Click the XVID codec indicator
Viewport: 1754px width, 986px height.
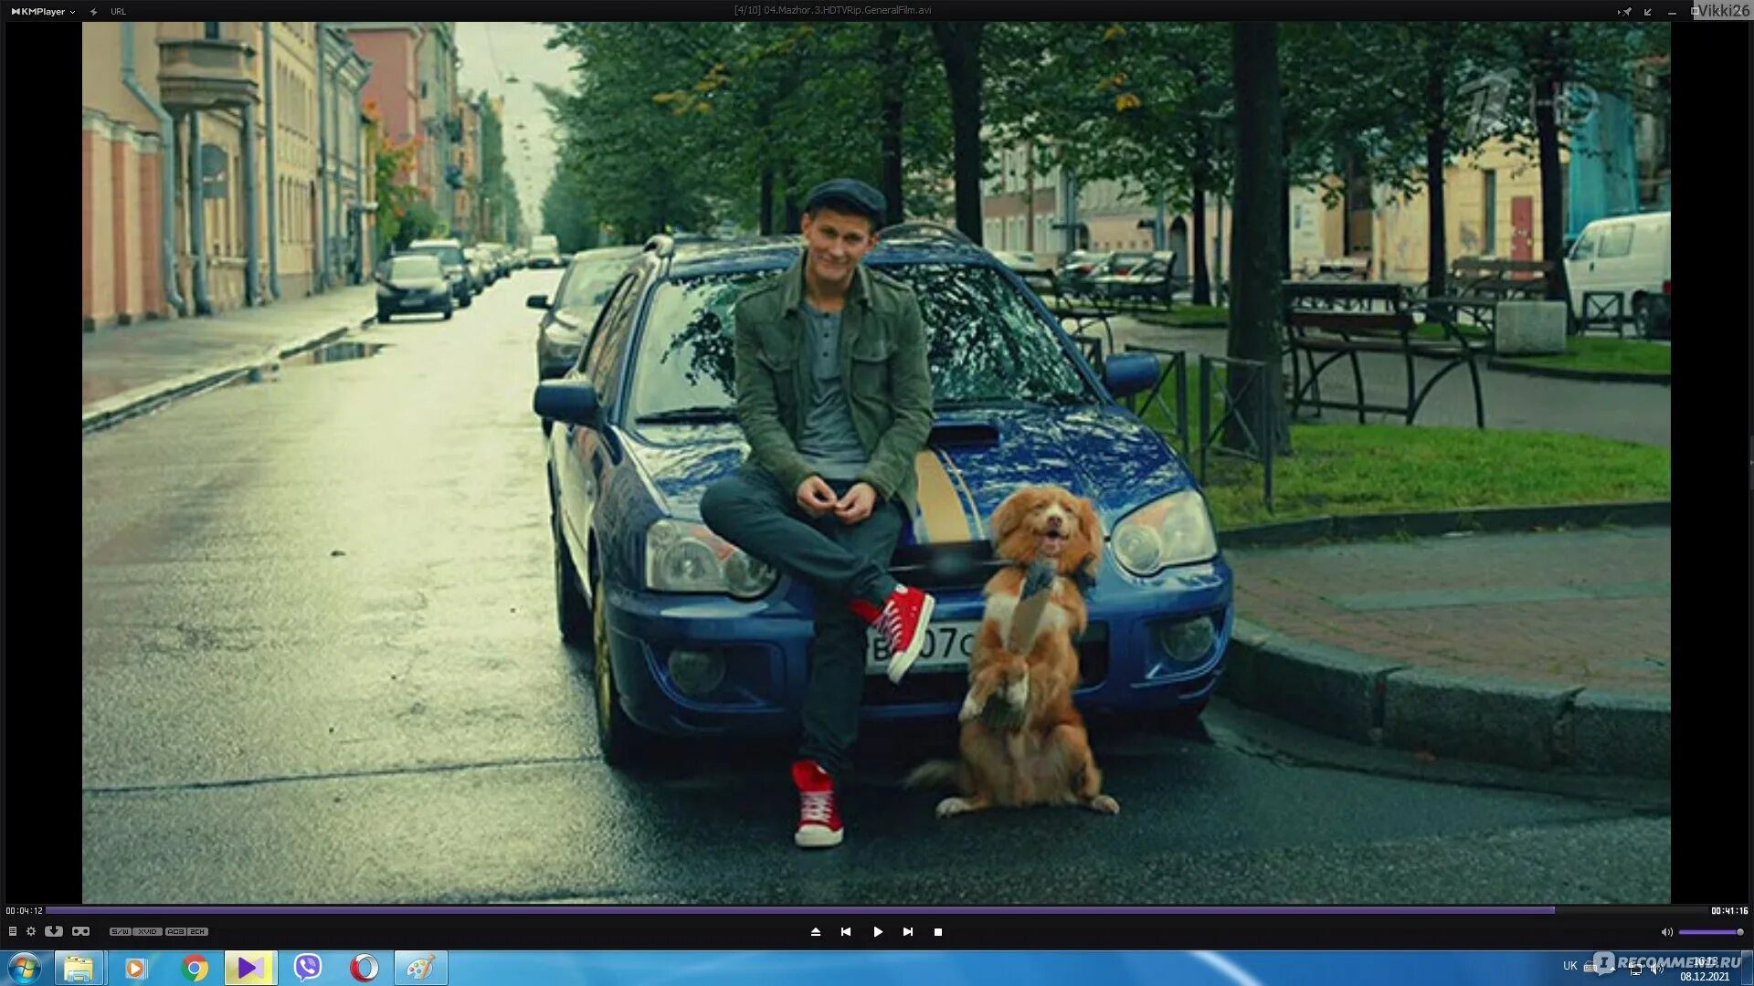pyautogui.click(x=148, y=932)
